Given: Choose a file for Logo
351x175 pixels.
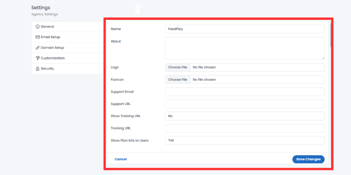Looking at the screenshot, I should tap(177, 67).
